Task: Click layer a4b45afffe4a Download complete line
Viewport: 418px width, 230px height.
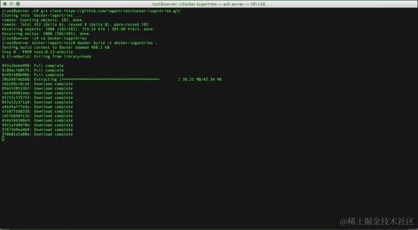Action: [37, 107]
